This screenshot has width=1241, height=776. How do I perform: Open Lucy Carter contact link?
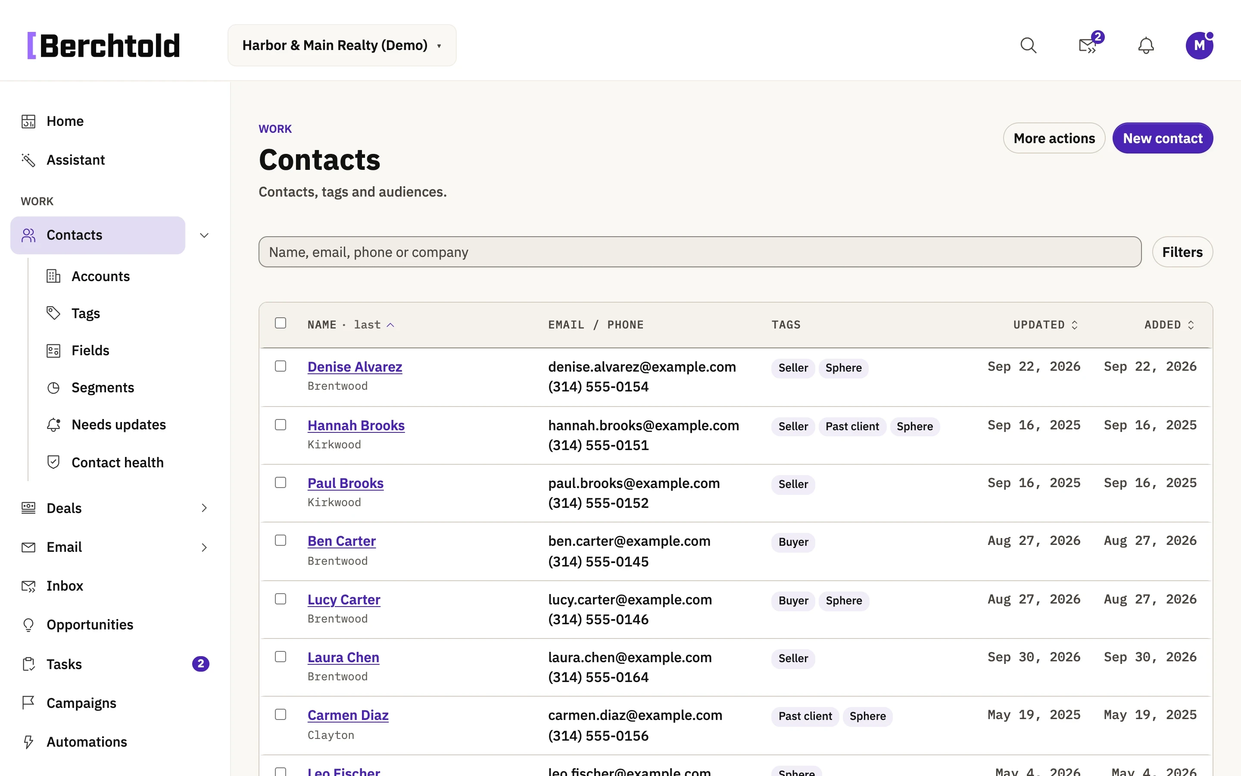click(x=343, y=599)
